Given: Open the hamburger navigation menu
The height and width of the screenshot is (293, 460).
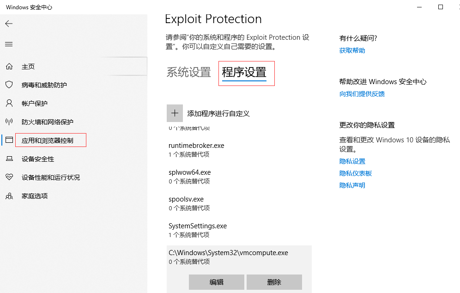Looking at the screenshot, I should pos(9,44).
